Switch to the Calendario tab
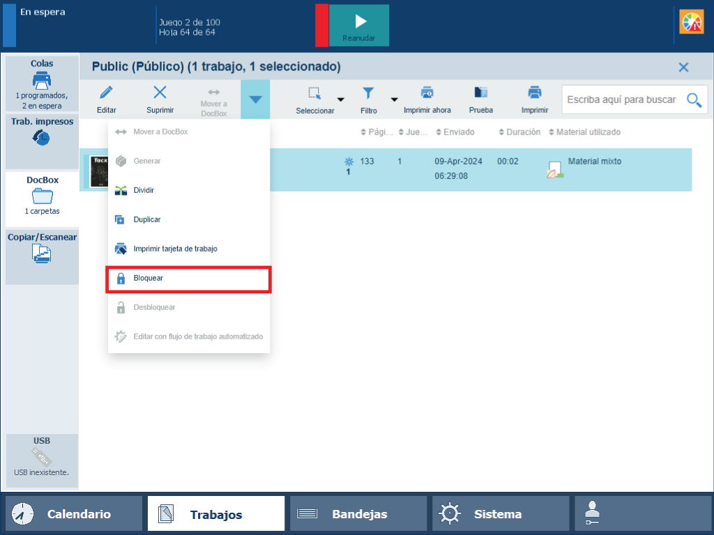 (74, 514)
